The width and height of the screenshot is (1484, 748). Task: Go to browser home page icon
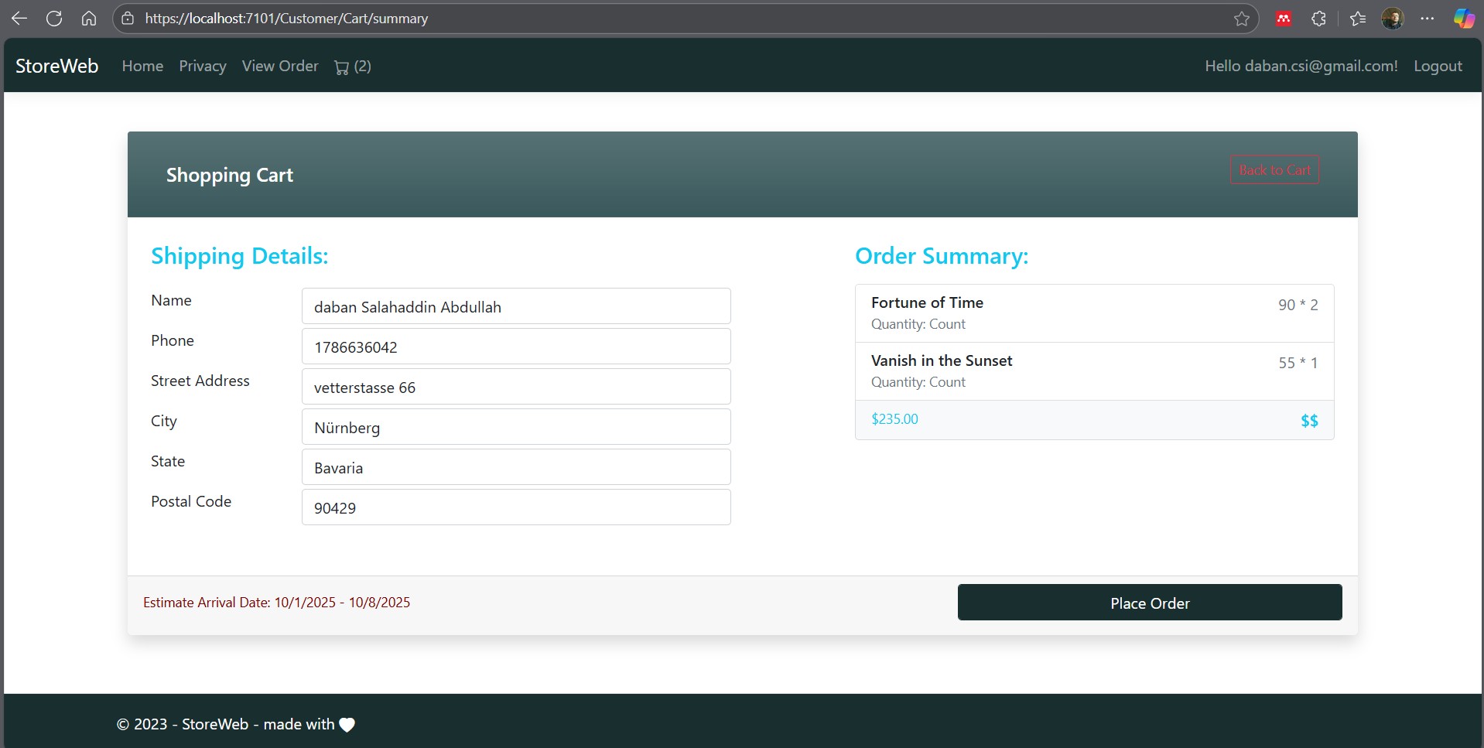click(89, 19)
